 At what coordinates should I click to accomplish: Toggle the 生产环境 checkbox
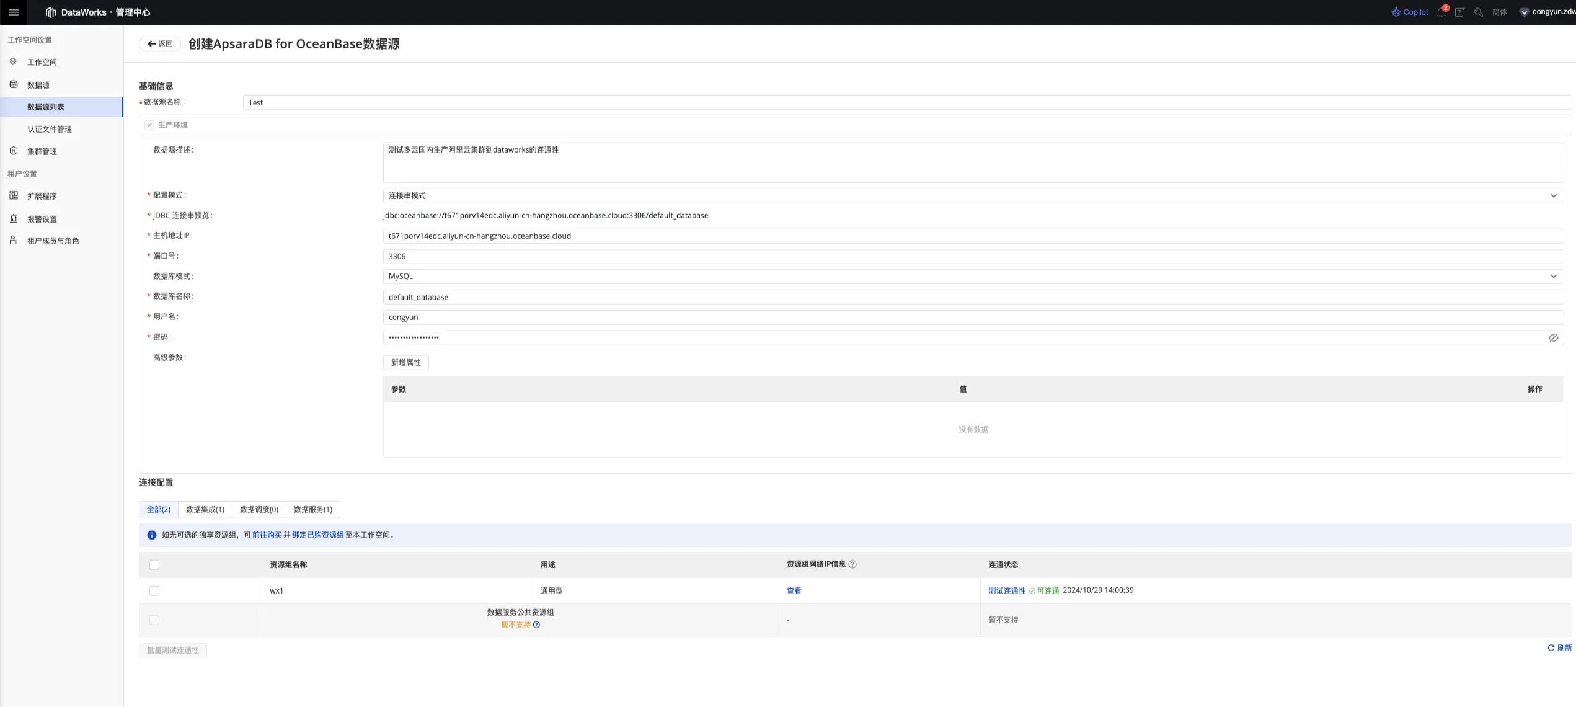tap(149, 125)
